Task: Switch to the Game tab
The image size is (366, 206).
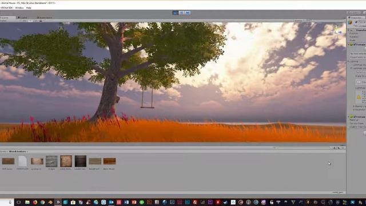Action: (x=23, y=18)
